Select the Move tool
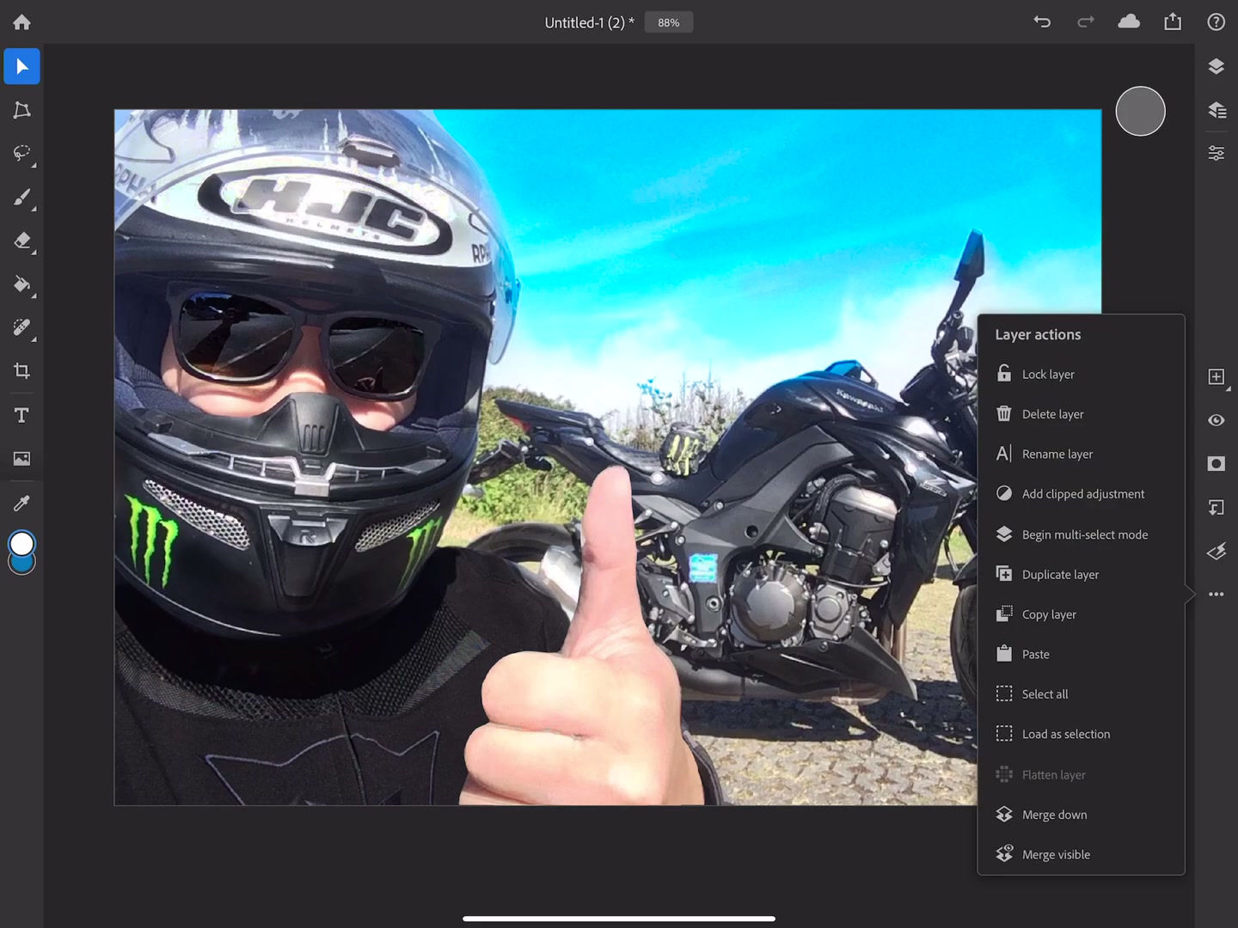This screenshot has width=1238, height=928. [21, 66]
